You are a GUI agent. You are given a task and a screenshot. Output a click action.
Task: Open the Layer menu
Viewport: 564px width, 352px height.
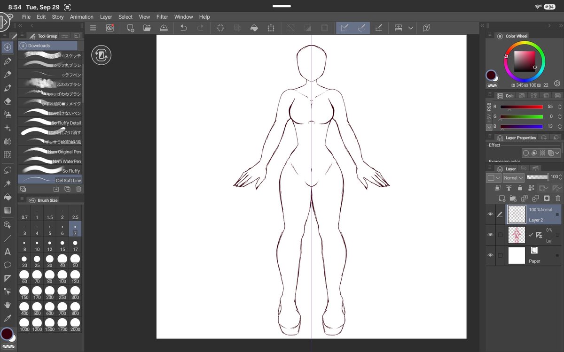click(x=106, y=17)
